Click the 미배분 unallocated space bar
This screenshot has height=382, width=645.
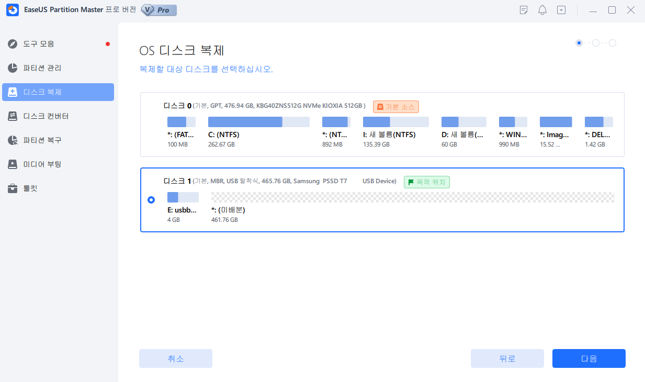(413, 197)
